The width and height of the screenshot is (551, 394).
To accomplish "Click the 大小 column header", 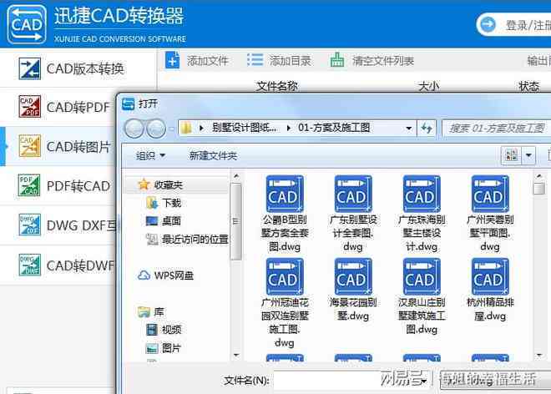I will coord(429,86).
